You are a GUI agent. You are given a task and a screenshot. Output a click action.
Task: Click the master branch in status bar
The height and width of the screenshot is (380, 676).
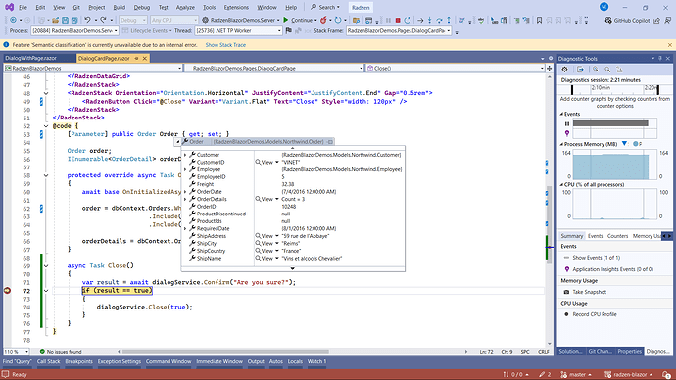[x=575, y=374]
